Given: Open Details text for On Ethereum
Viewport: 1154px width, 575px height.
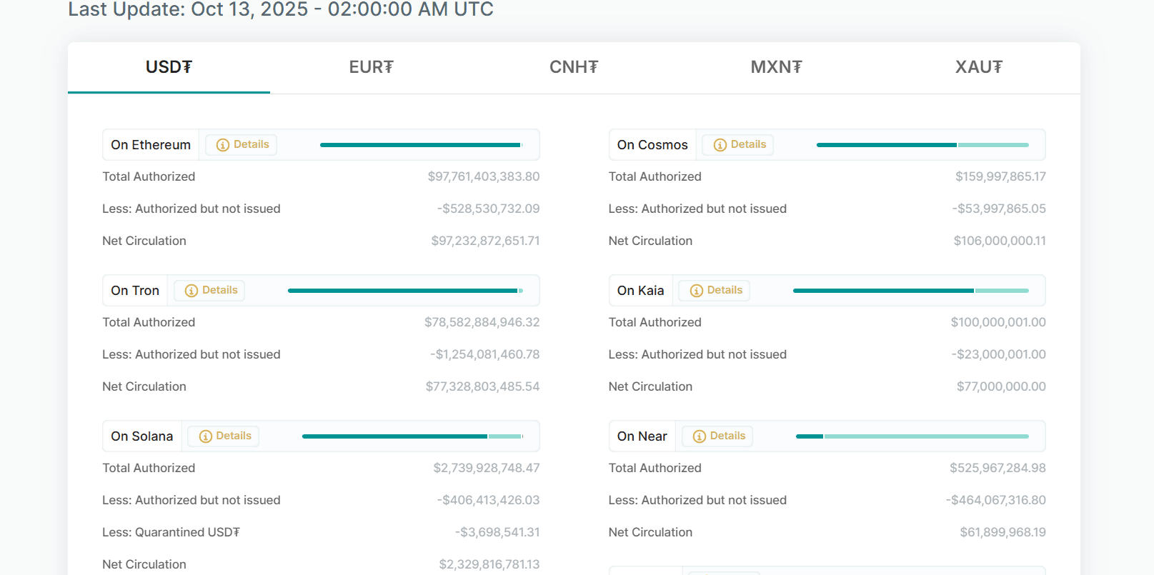Looking at the screenshot, I should click(252, 144).
